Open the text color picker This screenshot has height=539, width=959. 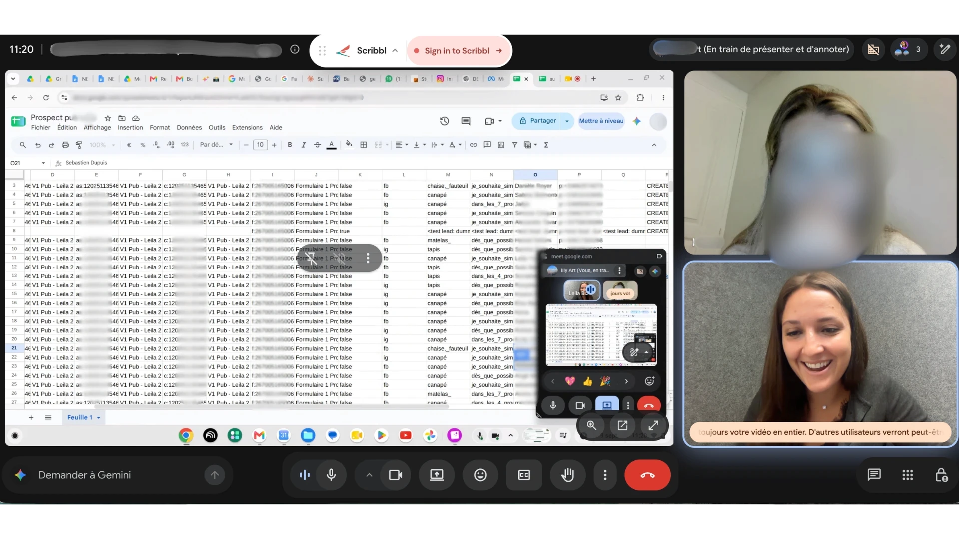[x=331, y=145]
